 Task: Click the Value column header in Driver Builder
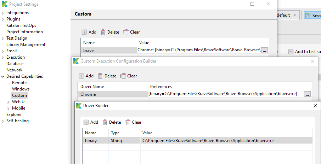point(226,133)
